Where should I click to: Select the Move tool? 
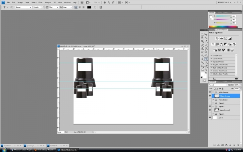pos(206,34)
